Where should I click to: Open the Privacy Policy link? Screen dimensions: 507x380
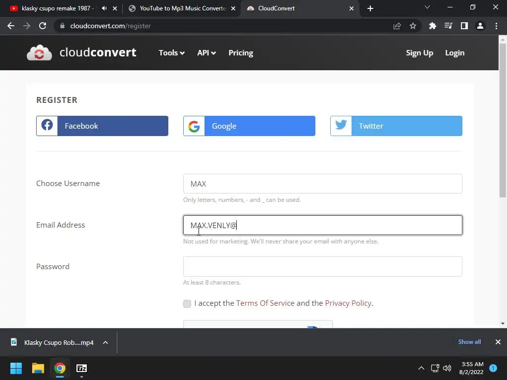tap(348, 303)
